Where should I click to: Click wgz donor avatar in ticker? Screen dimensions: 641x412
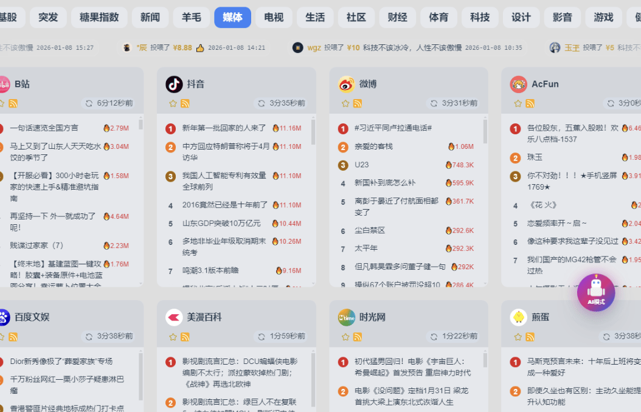tap(297, 48)
